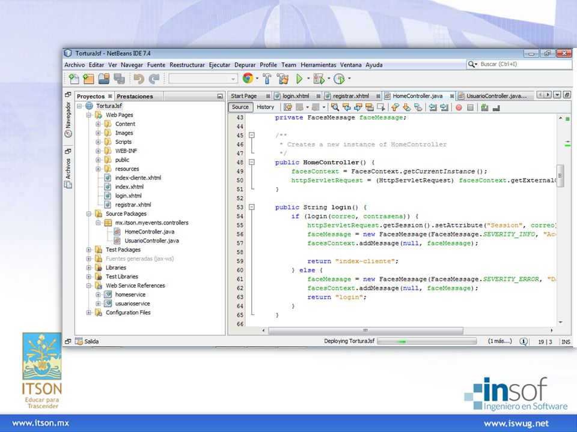Open the Archivos side panel button

[x=68, y=173]
